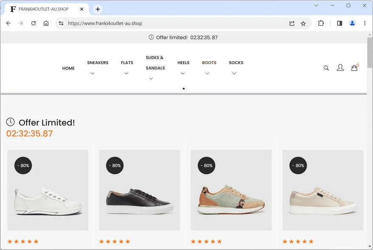Open a new tab with plus button
The image size is (373, 250).
click(x=98, y=9)
